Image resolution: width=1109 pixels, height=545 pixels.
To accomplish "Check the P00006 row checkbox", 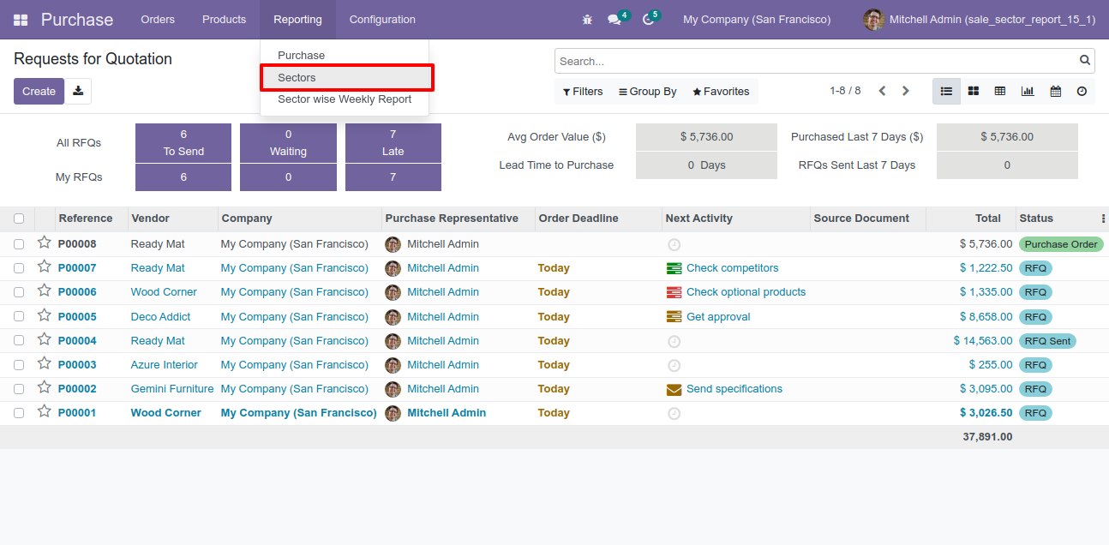I will 19,292.
